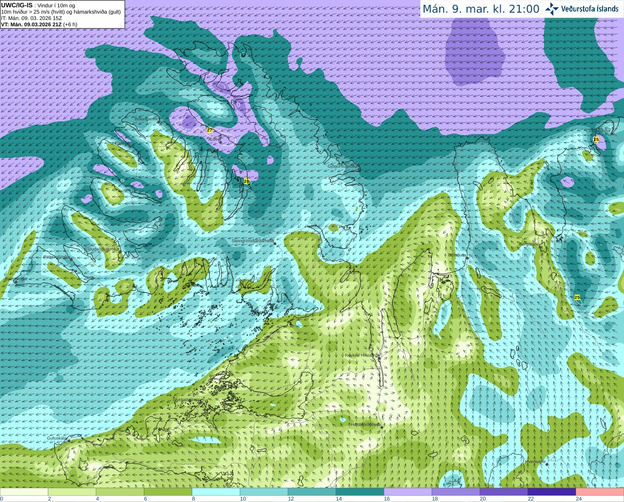
Task: Click the legend value 20 on the scale
Action: tap(483, 499)
